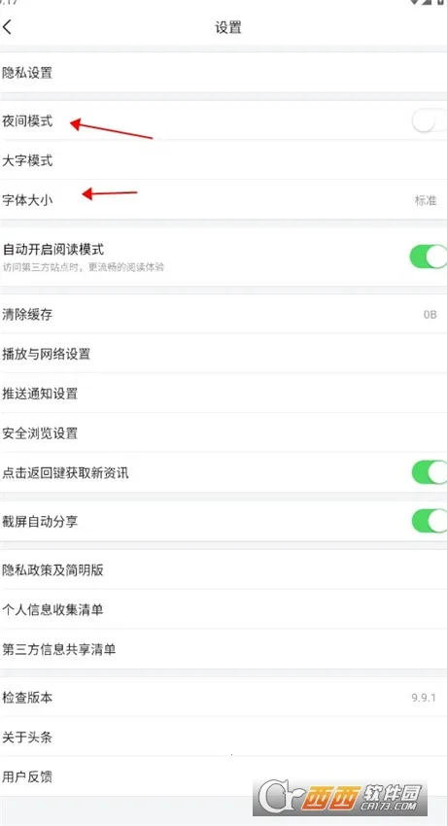The height and width of the screenshot is (826, 447).
Task: Tap 检查版本 to check updates
Action: [x=223, y=697]
